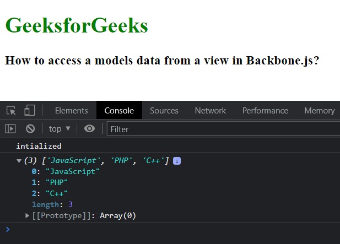Expand the [[Prototype]] entry
340x244 pixels.
28,215
